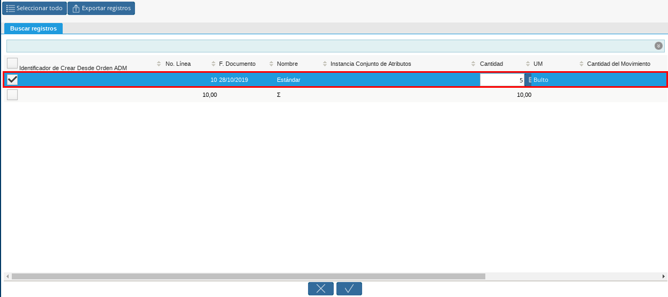Click the Cantidad column header label

[491, 64]
